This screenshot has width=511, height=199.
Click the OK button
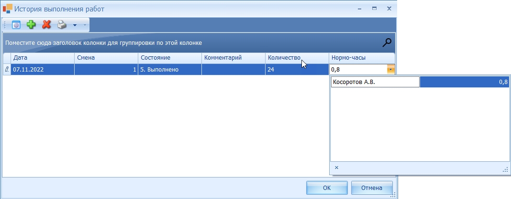[x=327, y=188]
